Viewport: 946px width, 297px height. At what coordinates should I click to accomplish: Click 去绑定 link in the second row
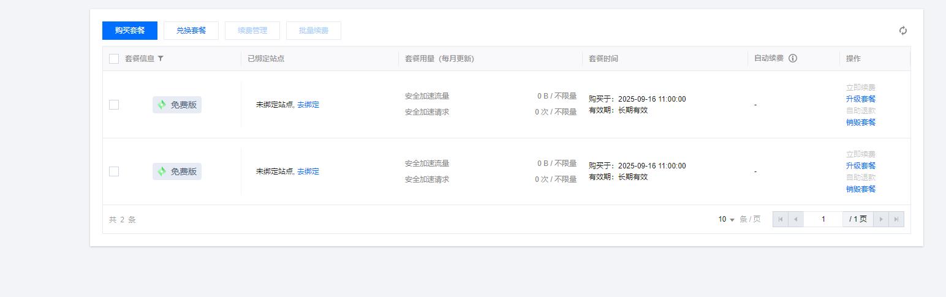tap(308, 171)
